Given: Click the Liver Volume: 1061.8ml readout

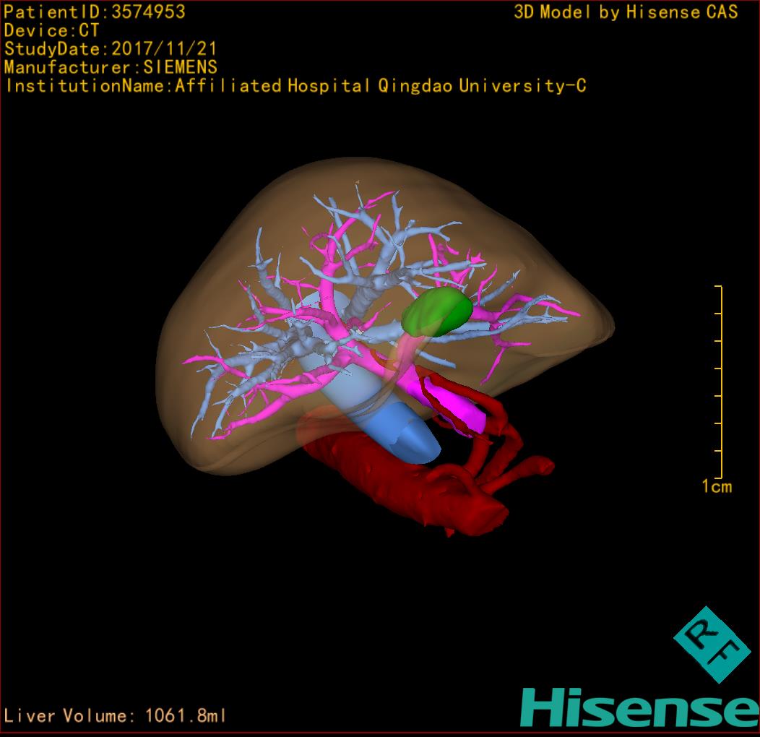Looking at the screenshot, I should [x=116, y=716].
